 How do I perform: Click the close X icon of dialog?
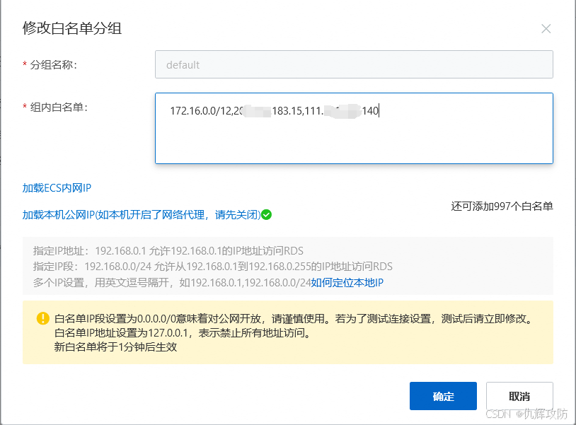point(546,28)
